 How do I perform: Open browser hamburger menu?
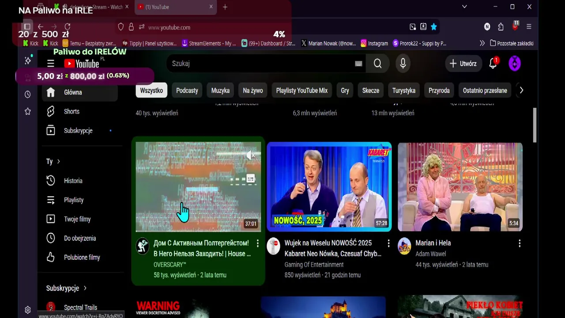pyautogui.click(x=529, y=27)
